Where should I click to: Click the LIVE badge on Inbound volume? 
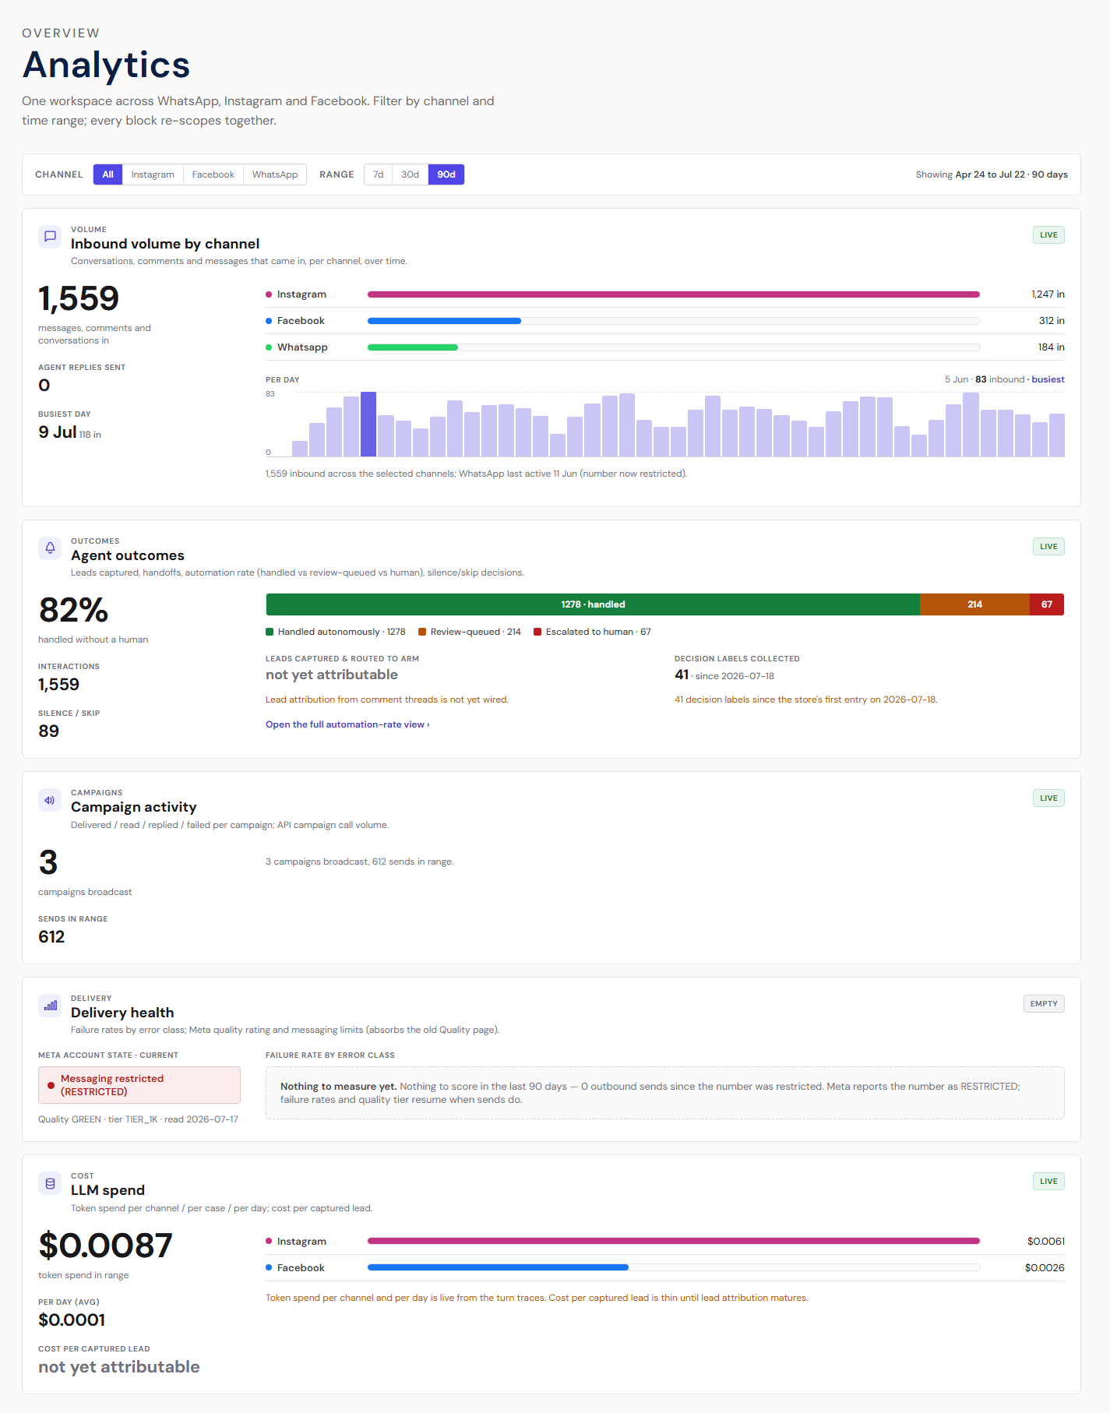pyautogui.click(x=1048, y=235)
